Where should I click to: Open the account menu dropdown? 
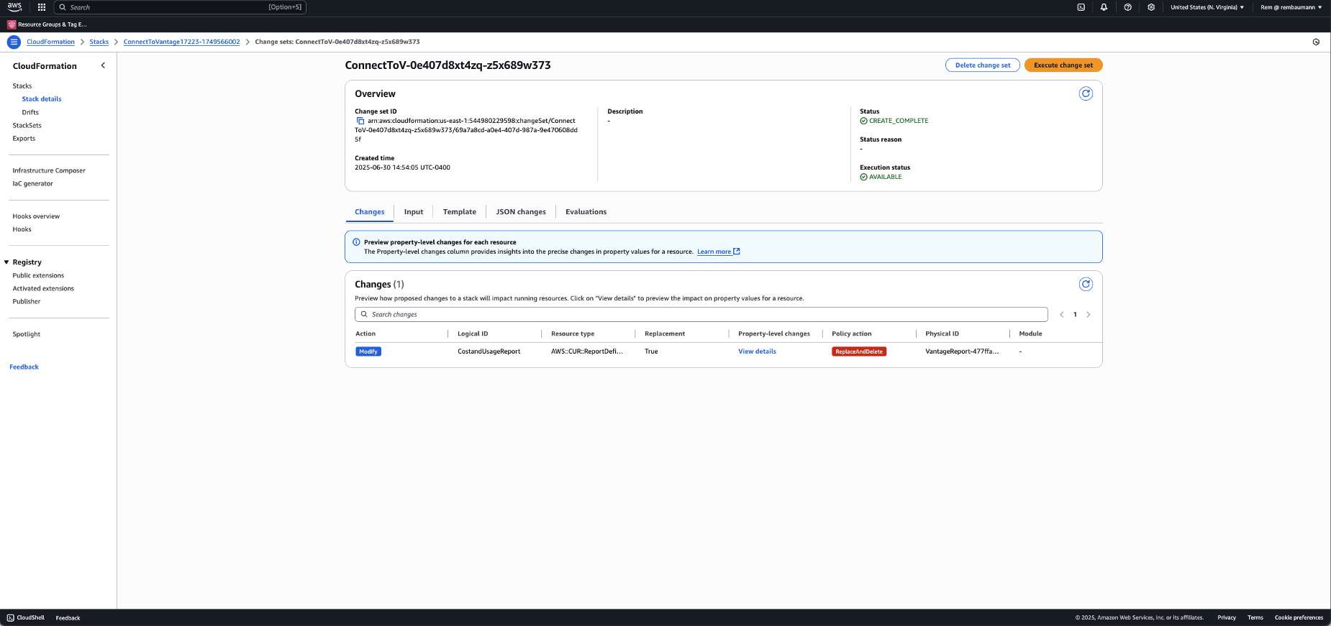click(x=1291, y=7)
